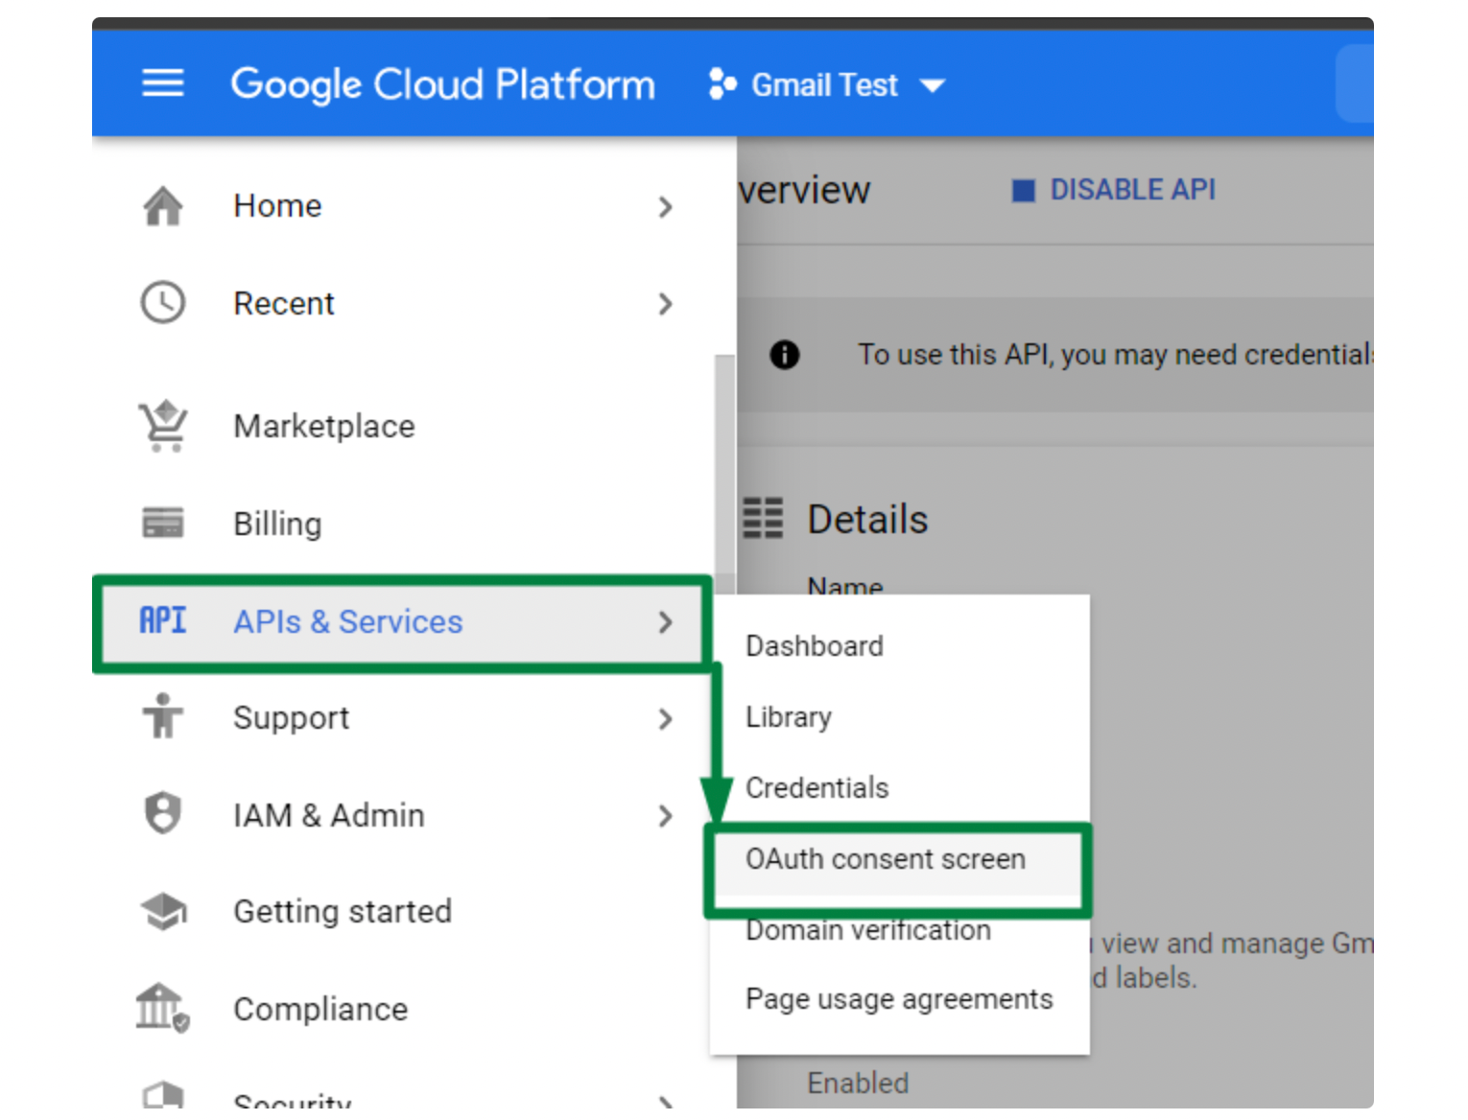Click the Support person icon
Screen dimensions: 1468x1120
pos(163,717)
